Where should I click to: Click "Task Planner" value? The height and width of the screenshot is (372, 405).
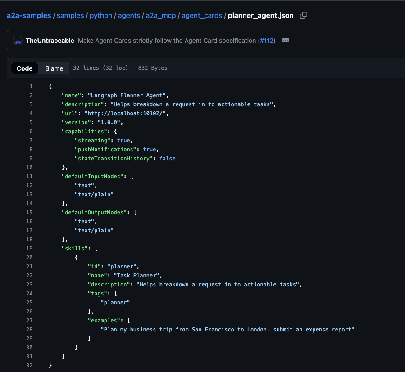[x=137, y=276]
